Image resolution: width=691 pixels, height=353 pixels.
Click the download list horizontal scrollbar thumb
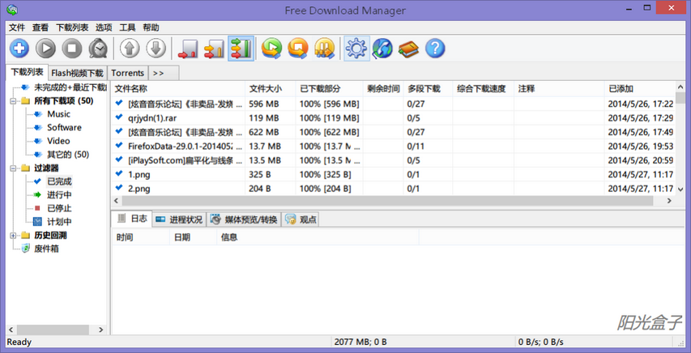pos(387,201)
